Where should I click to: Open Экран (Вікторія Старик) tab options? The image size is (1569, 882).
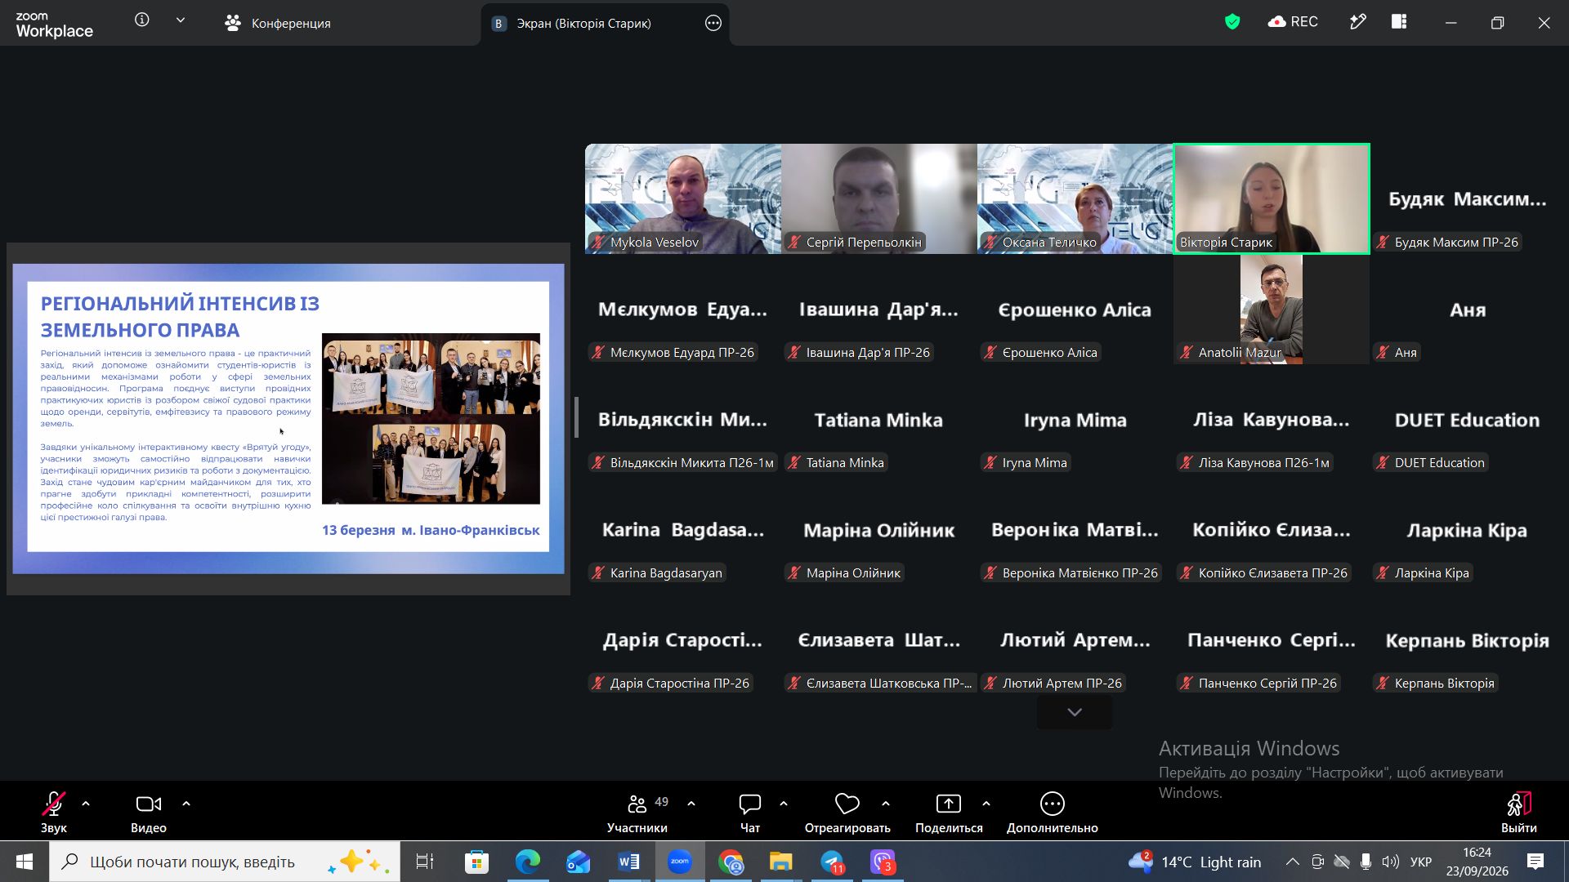(x=713, y=23)
